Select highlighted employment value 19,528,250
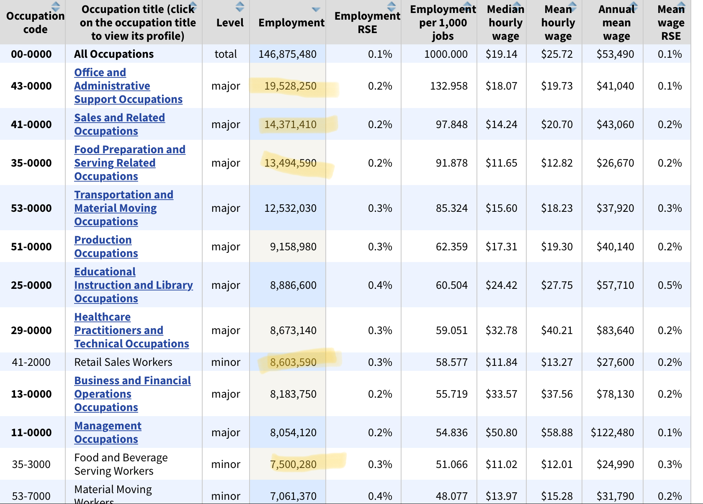This screenshot has width=703, height=504. coord(290,86)
